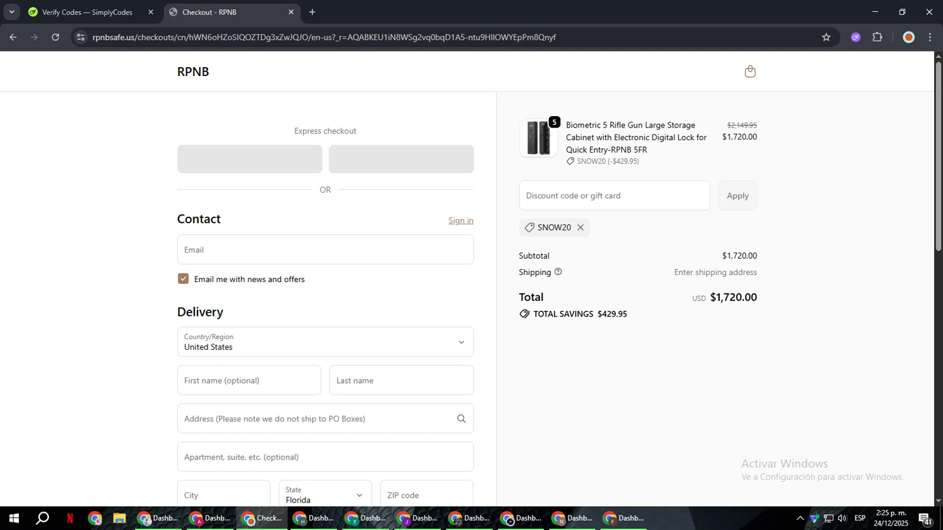Reload the checkout page

[55, 37]
